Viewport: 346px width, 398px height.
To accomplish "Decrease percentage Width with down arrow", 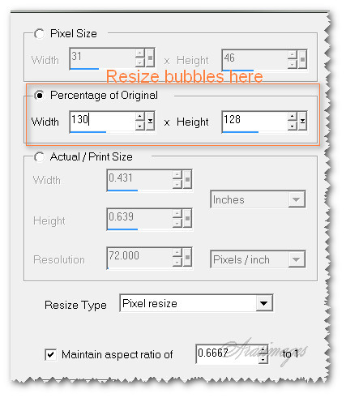I will (x=140, y=126).
